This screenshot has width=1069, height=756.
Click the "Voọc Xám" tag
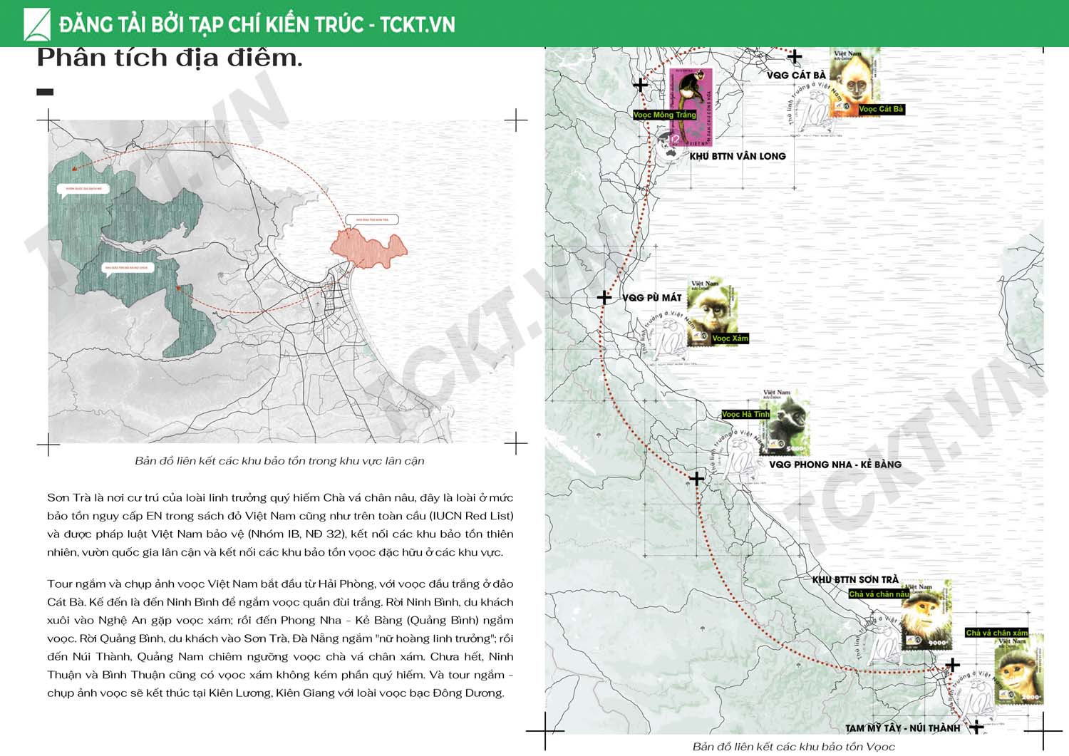tap(730, 338)
